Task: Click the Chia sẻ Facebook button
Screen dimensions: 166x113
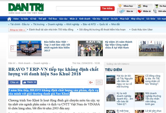Action: 14,82
